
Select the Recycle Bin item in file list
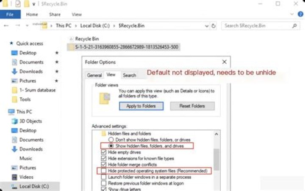(x=87, y=39)
